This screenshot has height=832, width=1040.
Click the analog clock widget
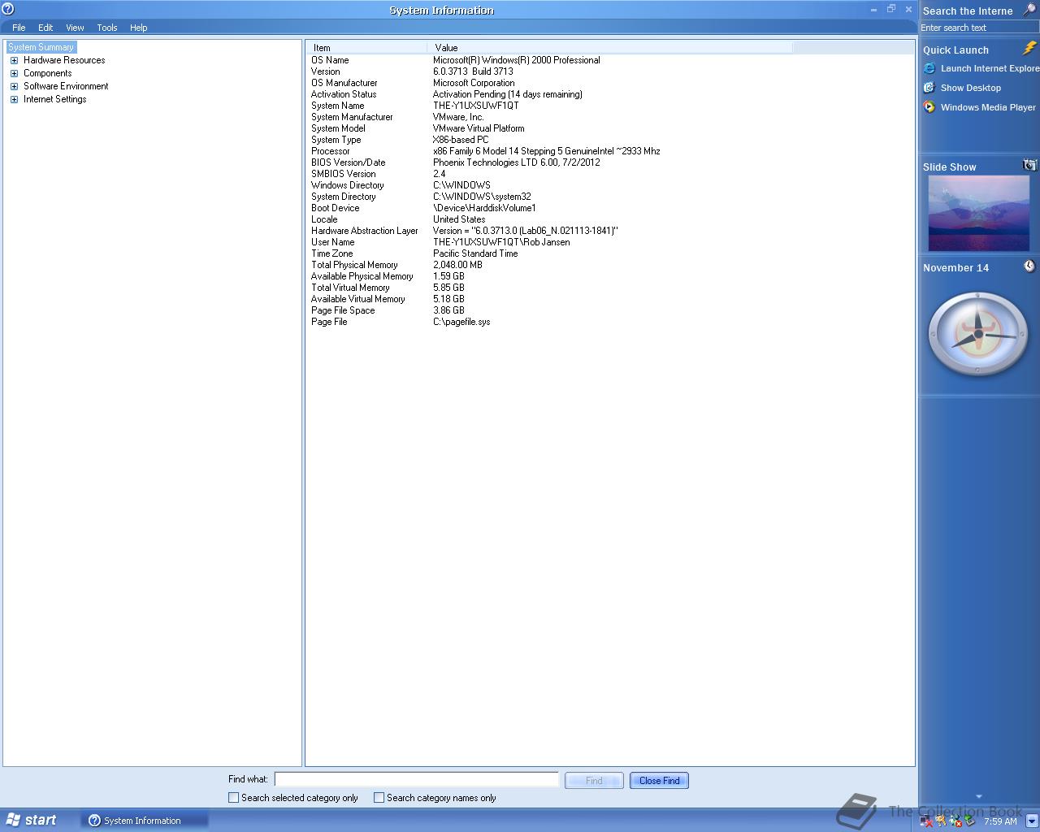(x=978, y=333)
